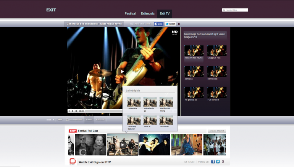Click the Lollobrigida popup heading

click(x=133, y=91)
